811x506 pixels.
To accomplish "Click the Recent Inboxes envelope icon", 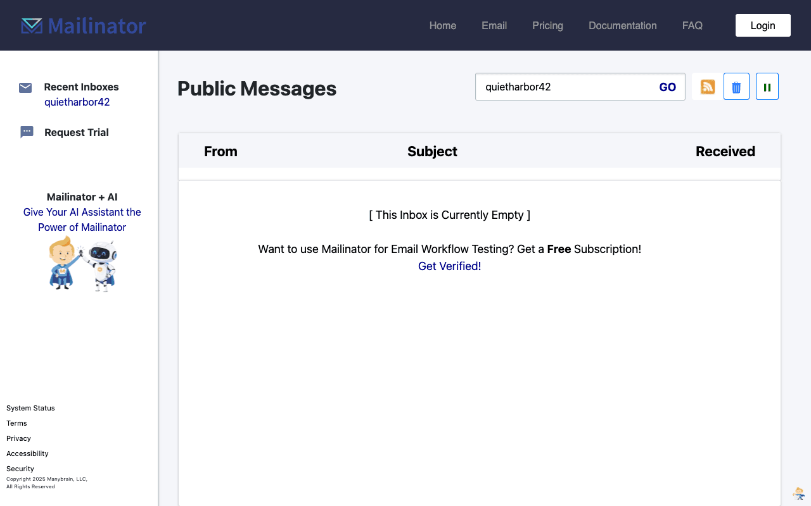I will 25,87.
